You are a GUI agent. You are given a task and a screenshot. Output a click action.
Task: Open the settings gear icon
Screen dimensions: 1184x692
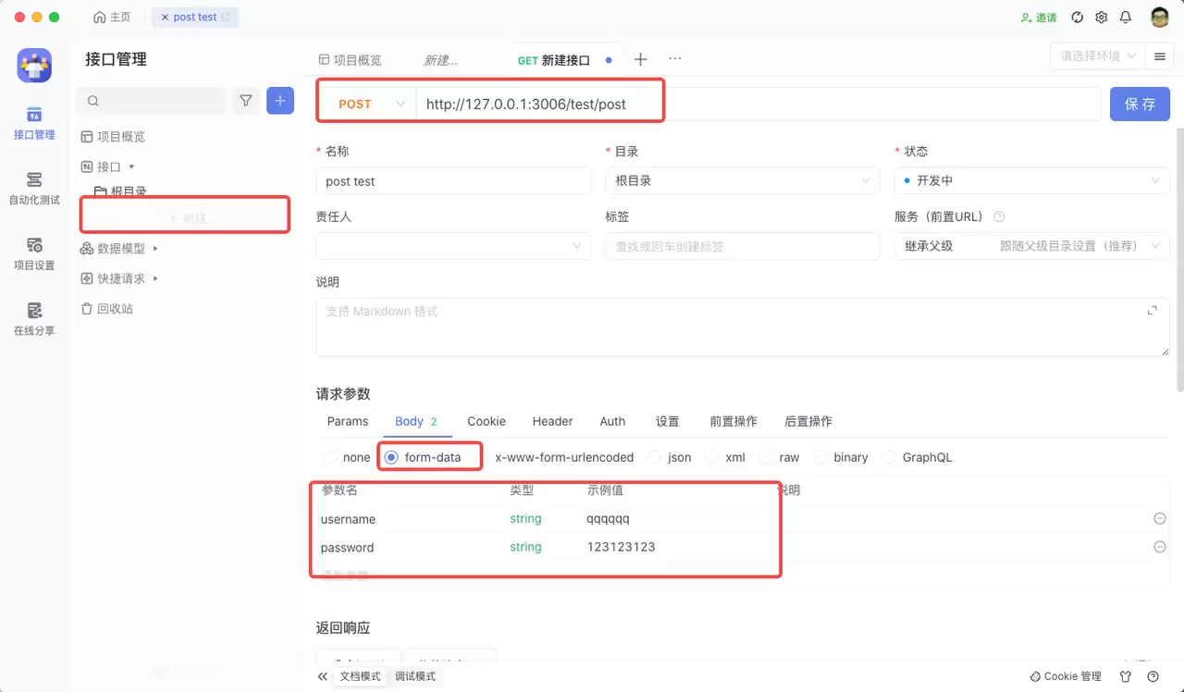coord(1102,18)
